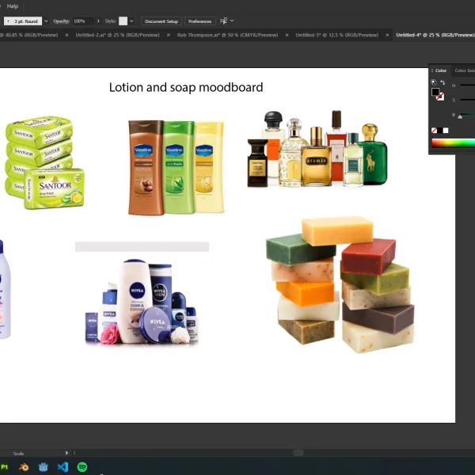Open Document Setup
This screenshot has width=475, height=475.
pos(161,21)
